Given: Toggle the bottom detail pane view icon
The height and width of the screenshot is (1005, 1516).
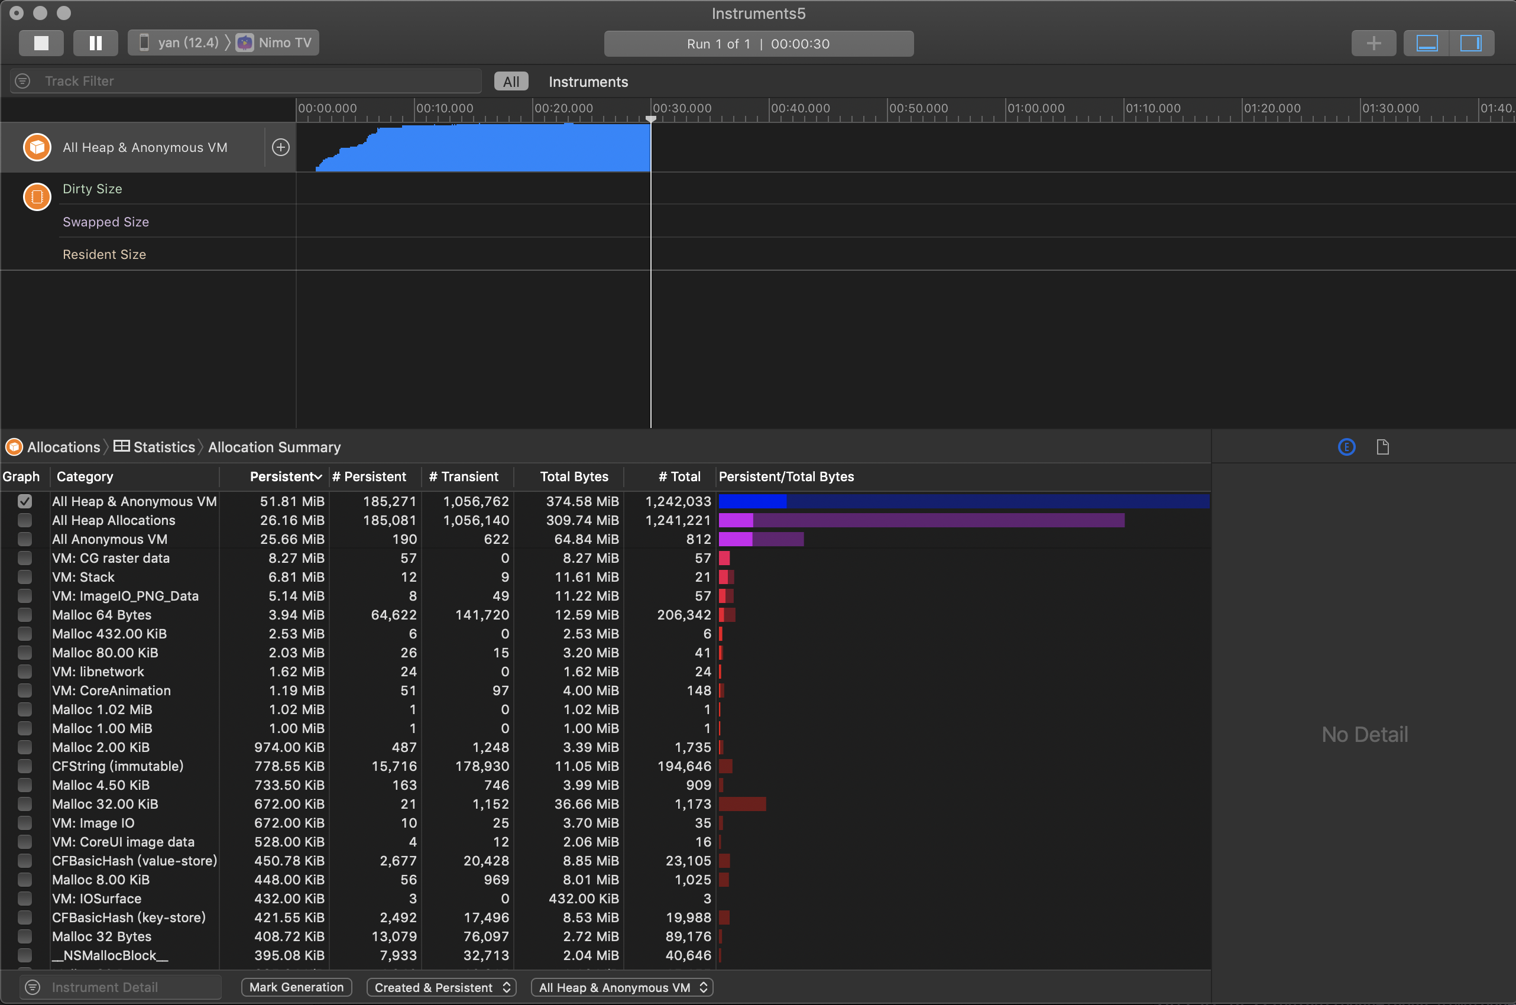Looking at the screenshot, I should click(x=1426, y=43).
